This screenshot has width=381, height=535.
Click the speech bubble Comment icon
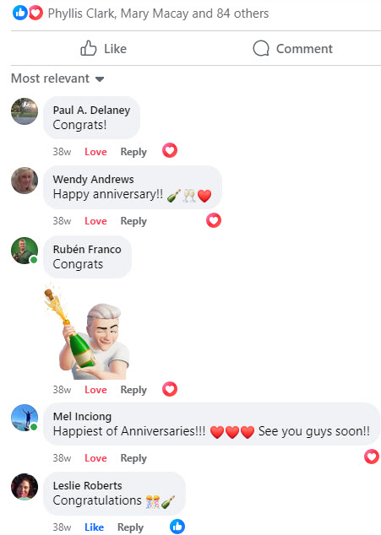click(261, 48)
